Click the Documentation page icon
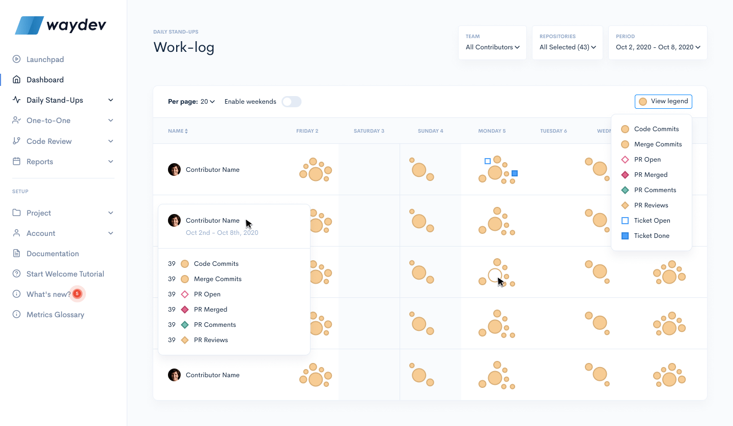733x426 pixels. coord(17,253)
